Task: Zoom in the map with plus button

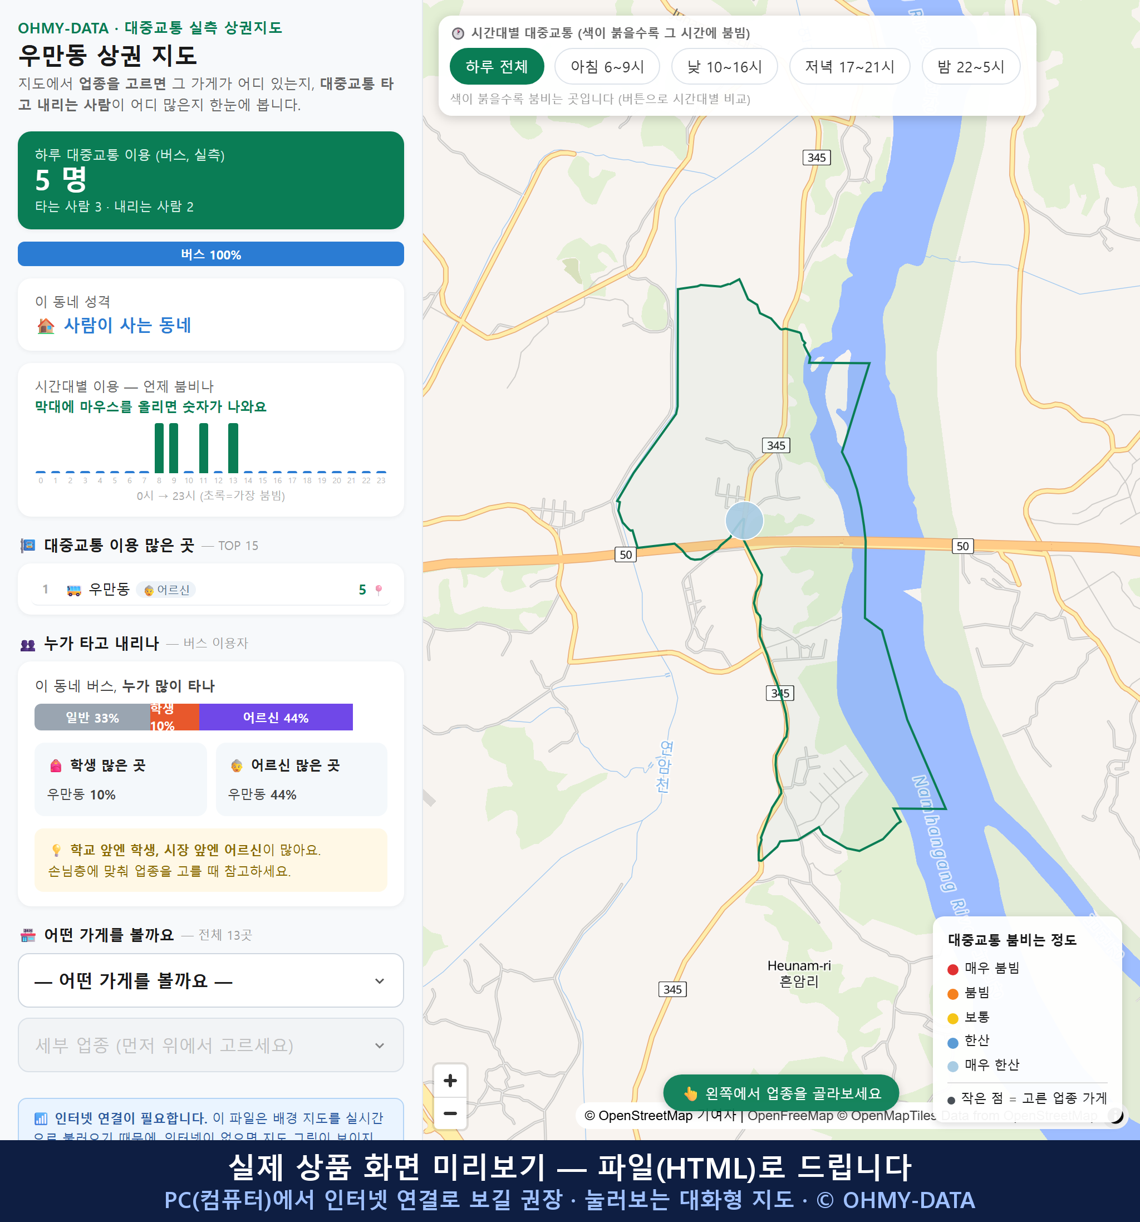Action: (x=450, y=1081)
